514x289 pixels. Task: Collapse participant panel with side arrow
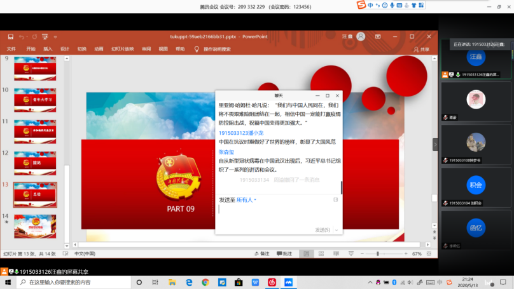click(x=435, y=144)
